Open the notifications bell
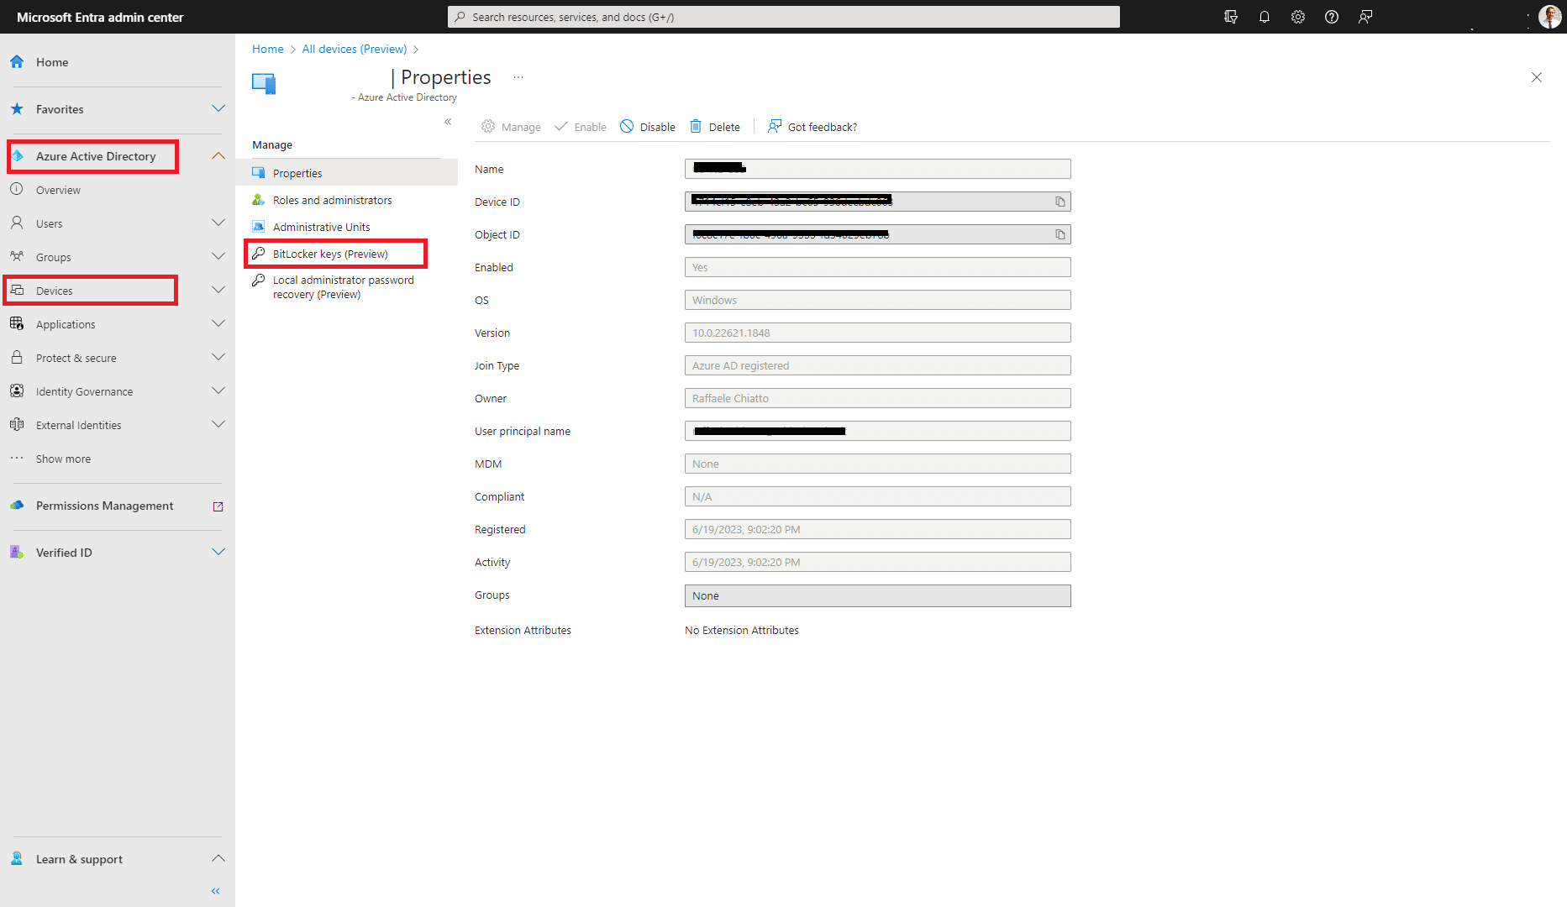 [x=1265, y=17]
